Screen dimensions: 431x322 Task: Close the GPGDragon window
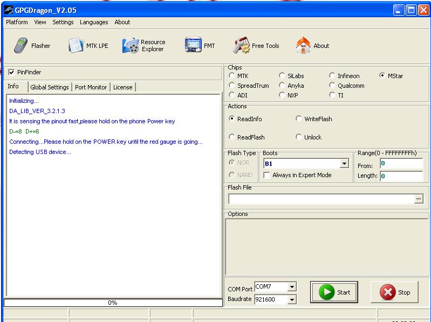tap(423, 10)
